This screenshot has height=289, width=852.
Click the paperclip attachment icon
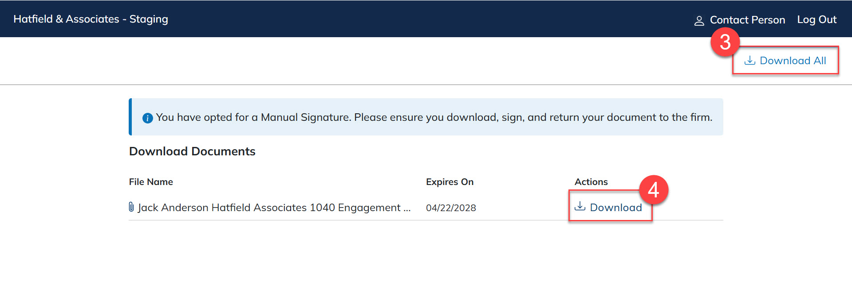tap(131, 207)
